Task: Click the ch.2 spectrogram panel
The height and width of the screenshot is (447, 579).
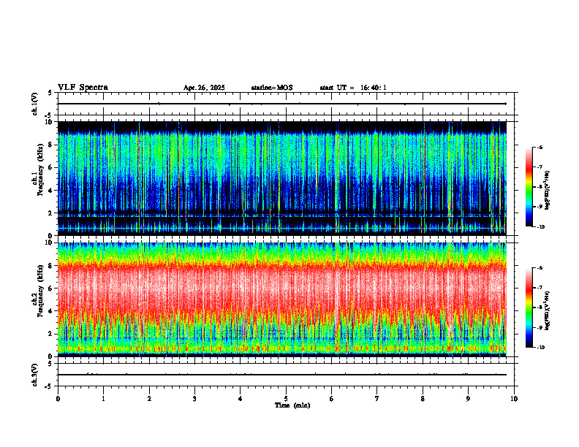Action: tap(282, 299)
